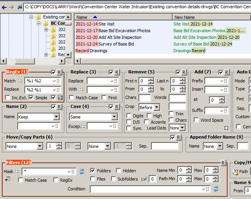The image size is (251, 199).
Task: Open the Case Same dropdown
Action: pos(114,117)
